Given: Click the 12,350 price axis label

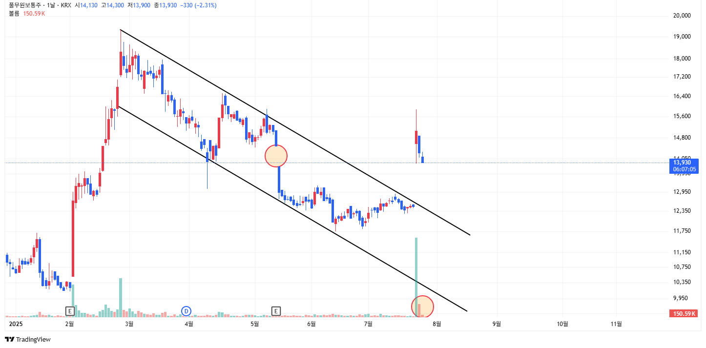Looking at the screenshot, I should pyautogui.click(x=681, y=211).
